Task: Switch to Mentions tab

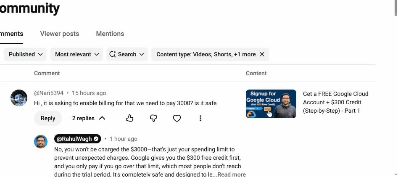Action: click(x=110, y=34)
